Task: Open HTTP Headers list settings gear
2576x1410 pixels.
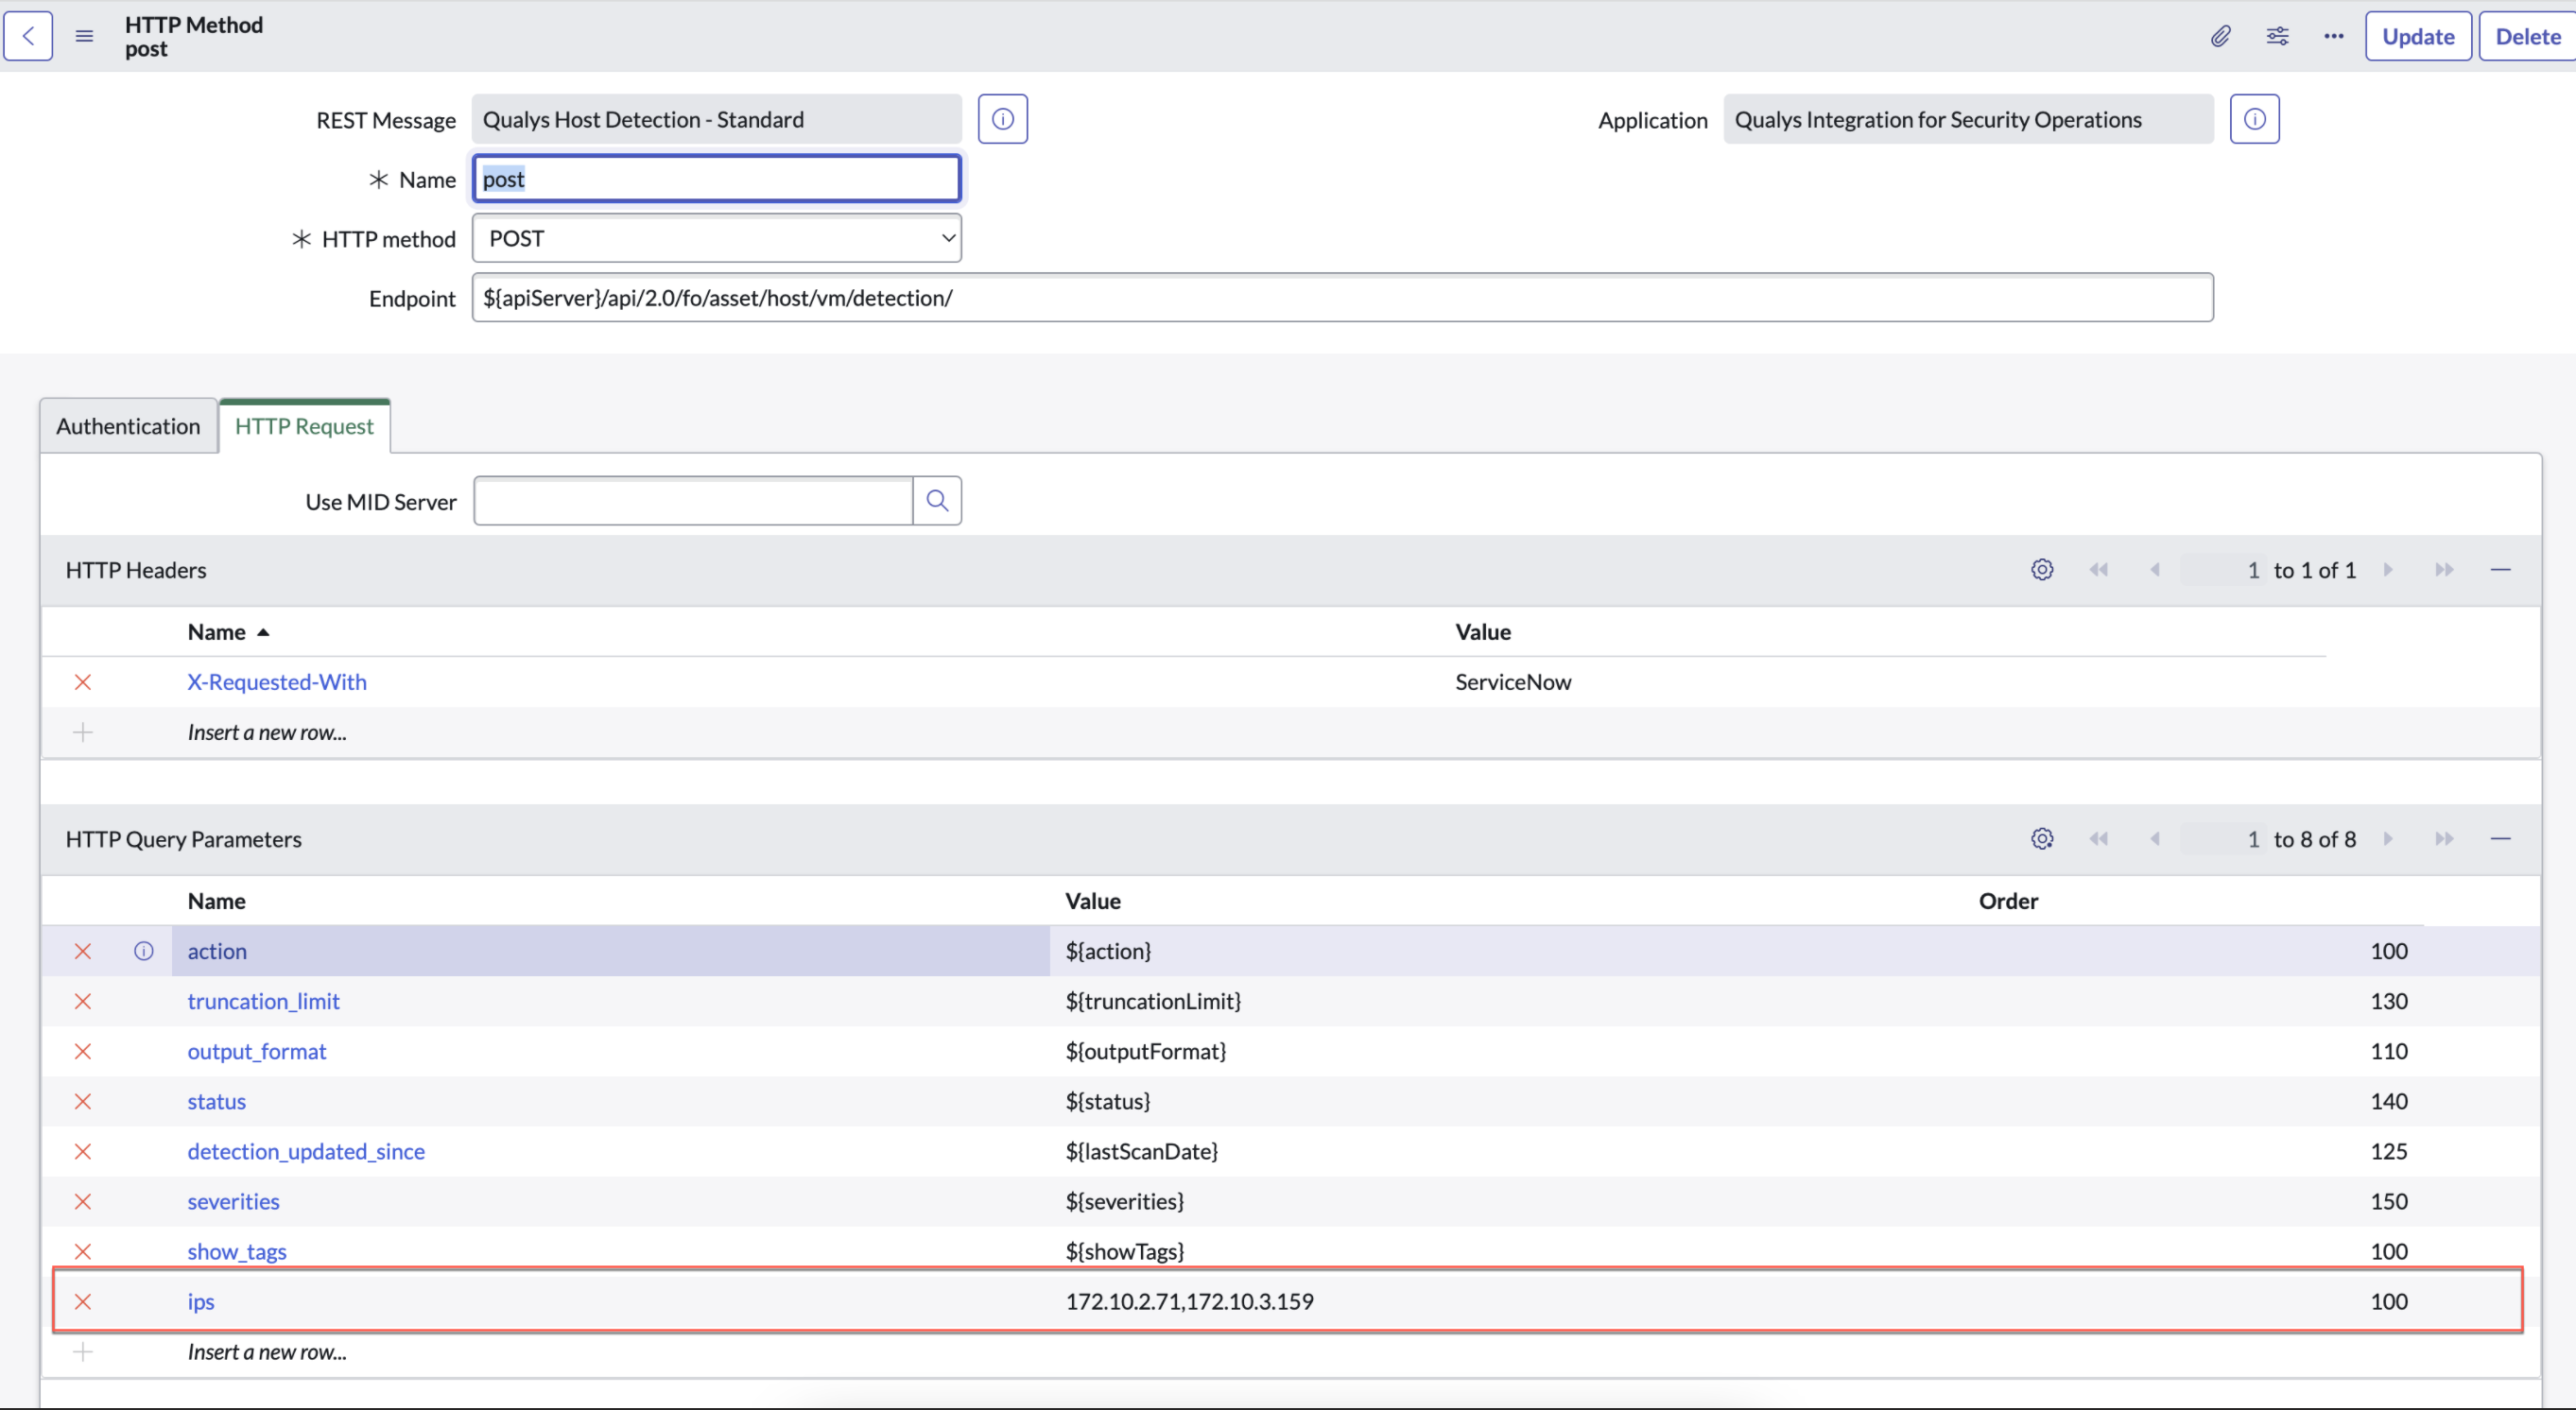Action: coord(2042,569)
